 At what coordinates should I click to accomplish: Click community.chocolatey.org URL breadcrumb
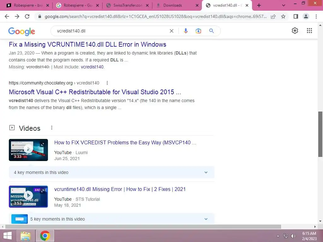click(x=54, y=83)
